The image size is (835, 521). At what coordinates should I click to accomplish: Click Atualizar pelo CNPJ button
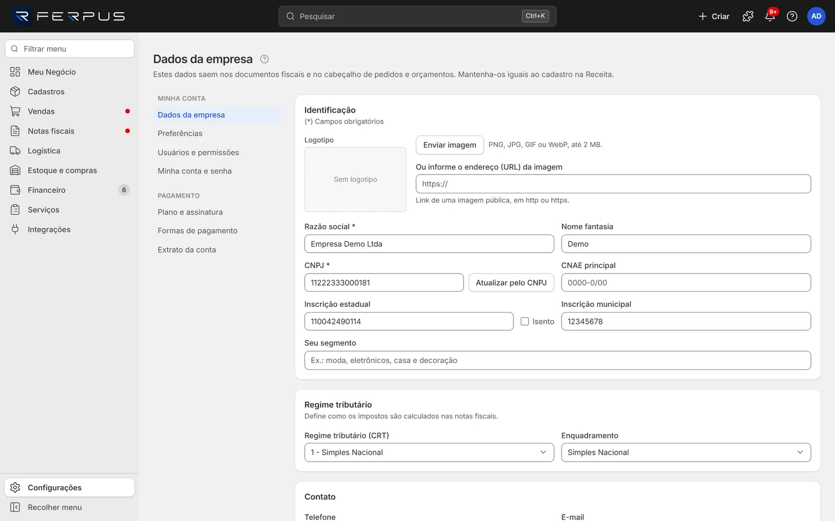click(x=511, y=282)
